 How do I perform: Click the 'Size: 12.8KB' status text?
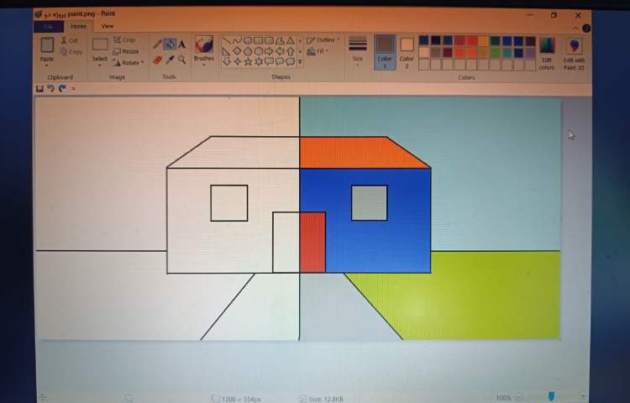point(325,399)
